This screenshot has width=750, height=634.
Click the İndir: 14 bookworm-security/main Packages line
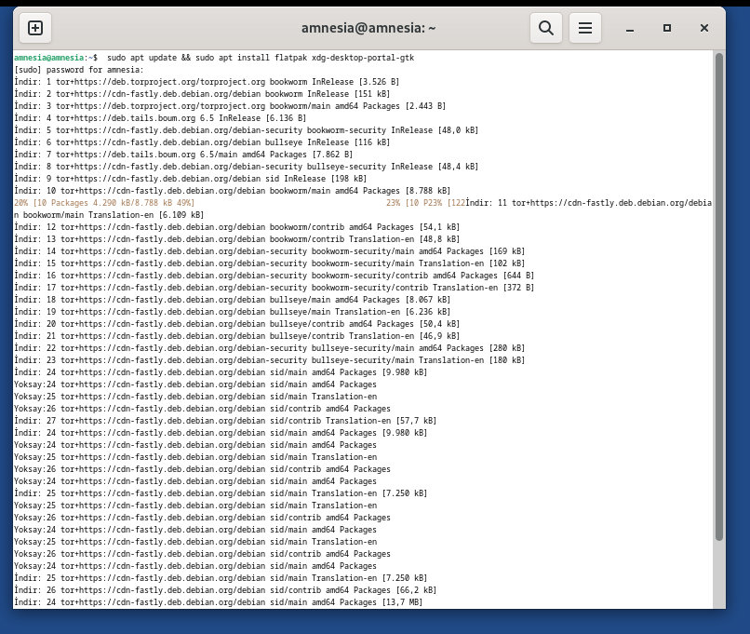click(269, 251)
